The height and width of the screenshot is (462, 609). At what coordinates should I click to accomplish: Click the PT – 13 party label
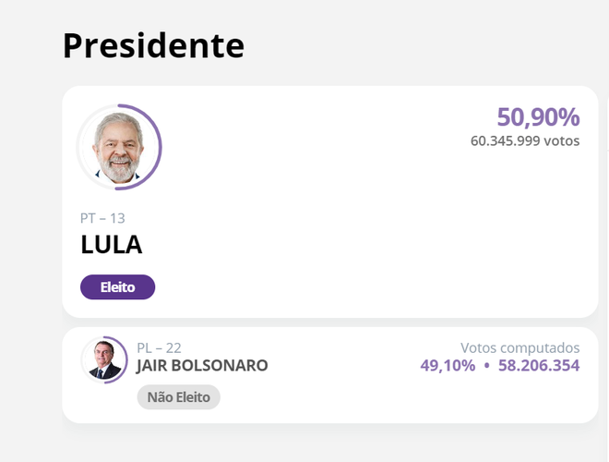point(102,218)
